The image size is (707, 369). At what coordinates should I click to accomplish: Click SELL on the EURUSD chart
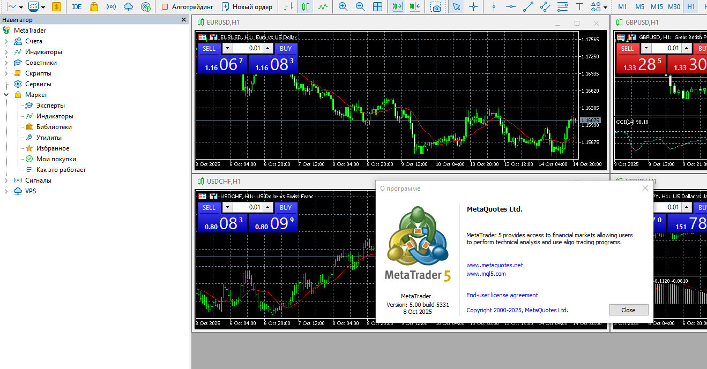click(x=209, y=48)
